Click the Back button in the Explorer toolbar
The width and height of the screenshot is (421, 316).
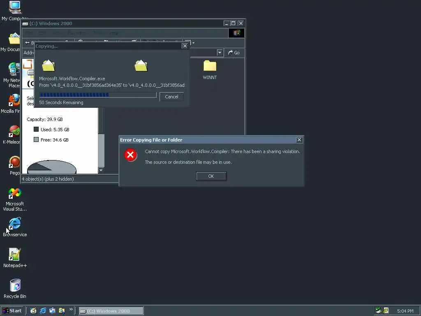29,43
